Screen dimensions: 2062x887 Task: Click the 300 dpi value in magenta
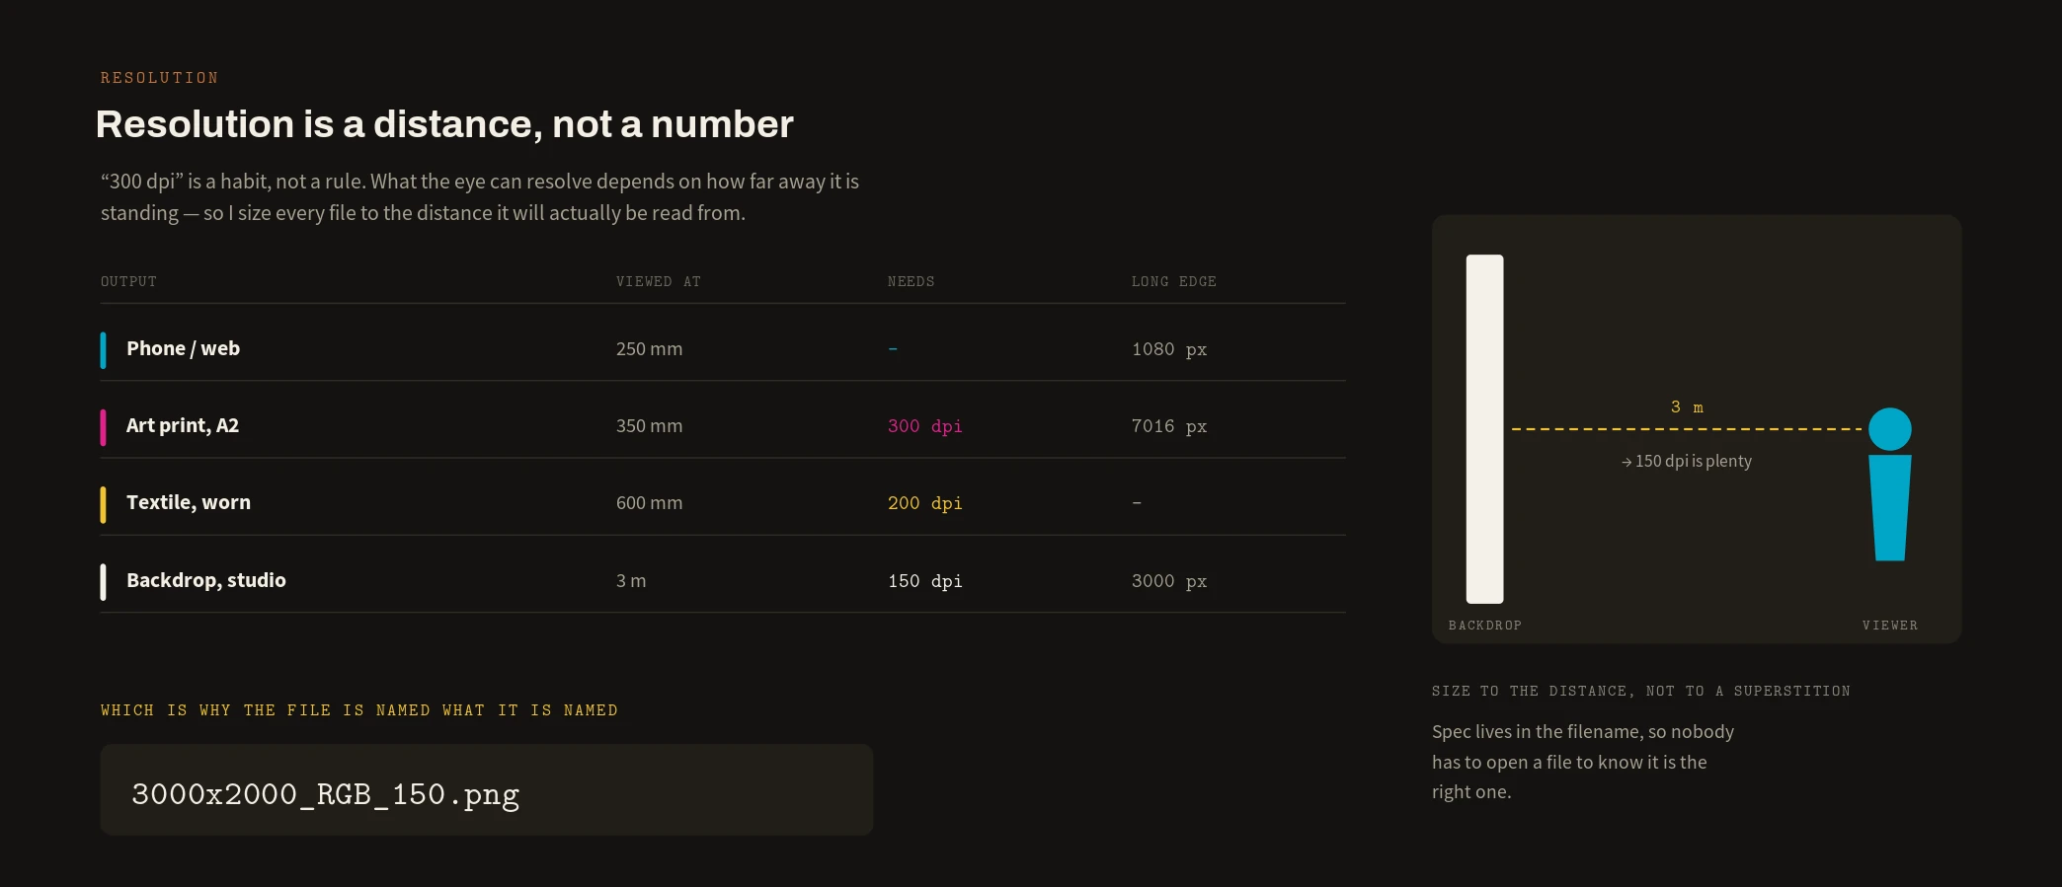coord(925,426)
